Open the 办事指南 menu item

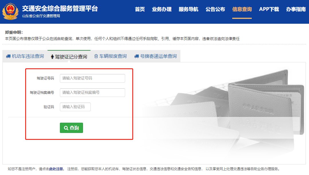296,9
